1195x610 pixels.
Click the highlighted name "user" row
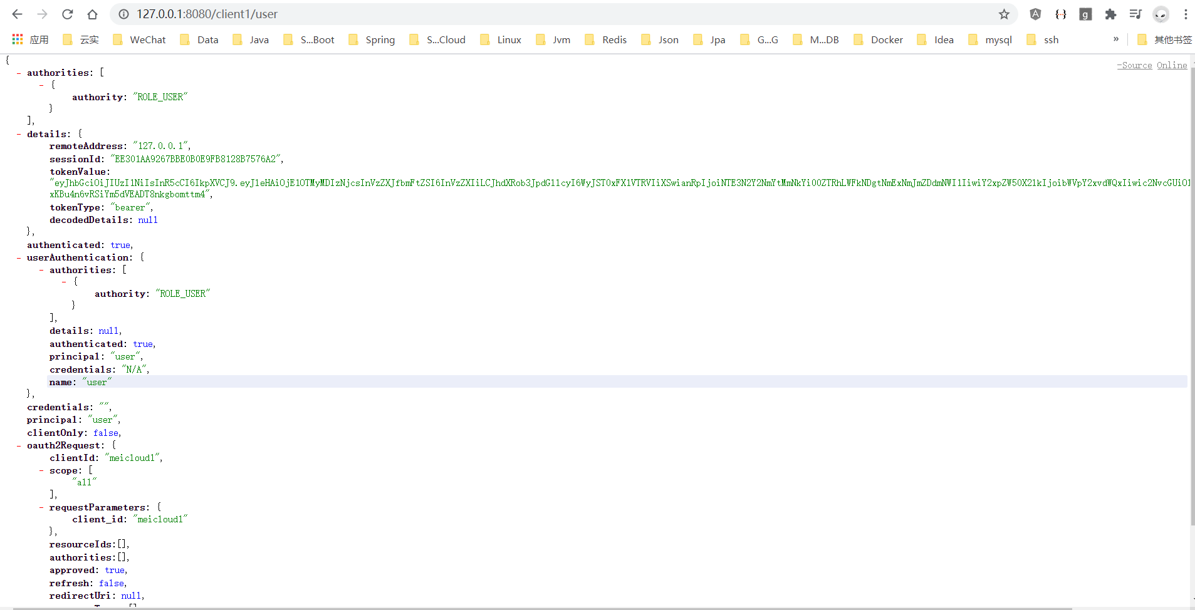pos(618,382)
